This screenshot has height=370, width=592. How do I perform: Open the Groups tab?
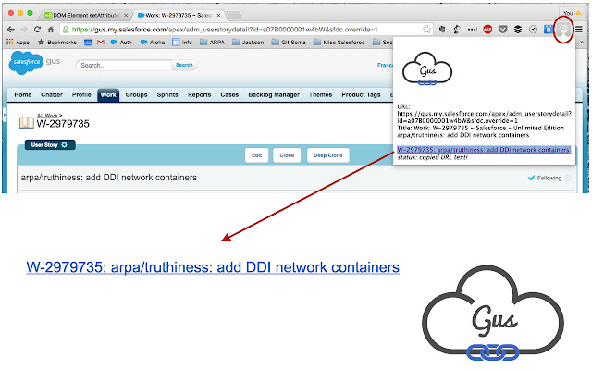coord(136,94)
